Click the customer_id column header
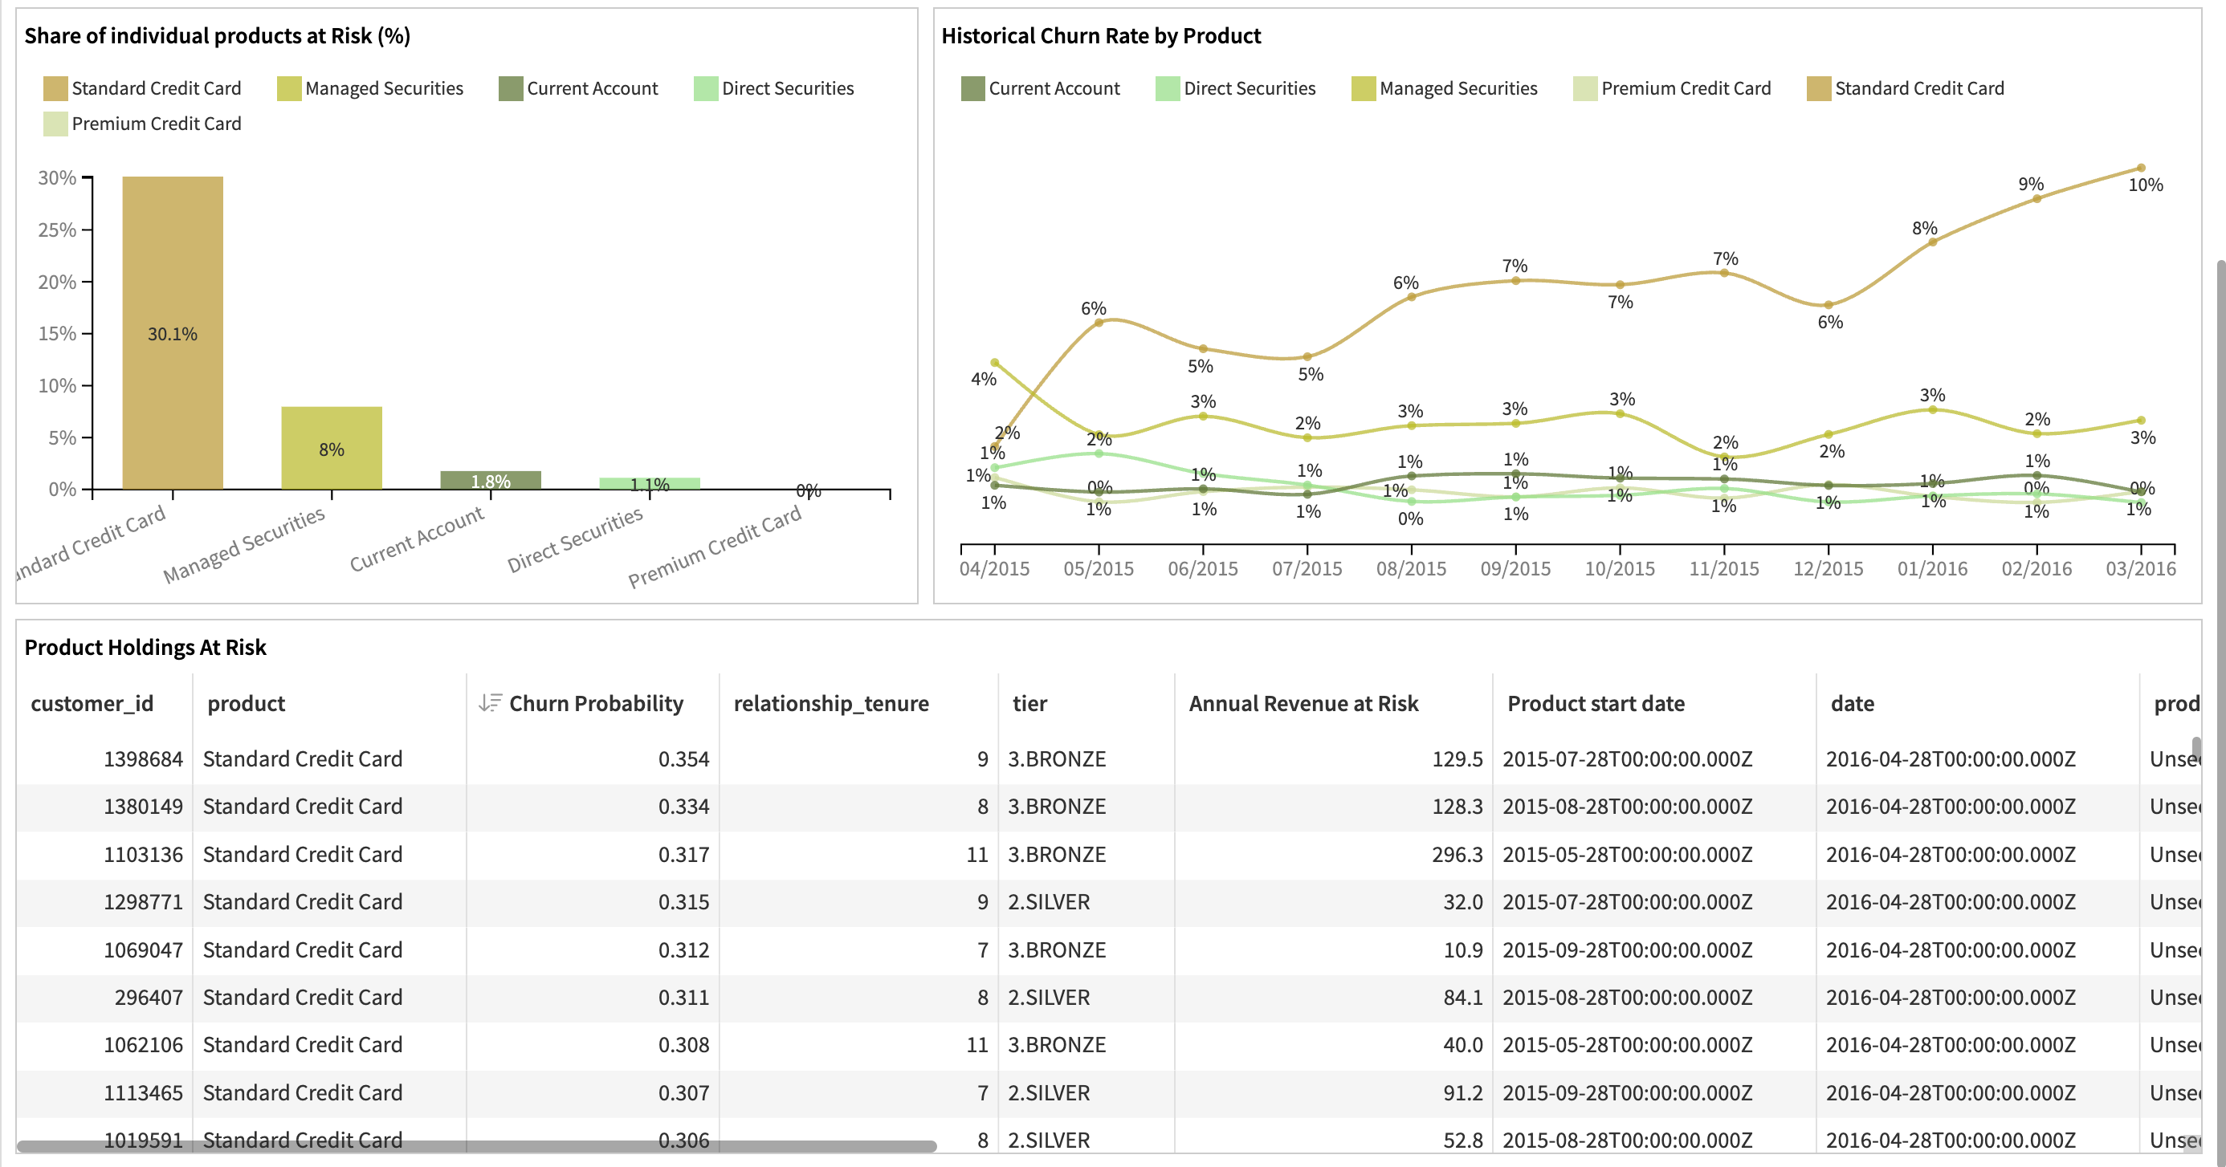The width and height of the screenshot is (2226, 1167). [92, 702]
